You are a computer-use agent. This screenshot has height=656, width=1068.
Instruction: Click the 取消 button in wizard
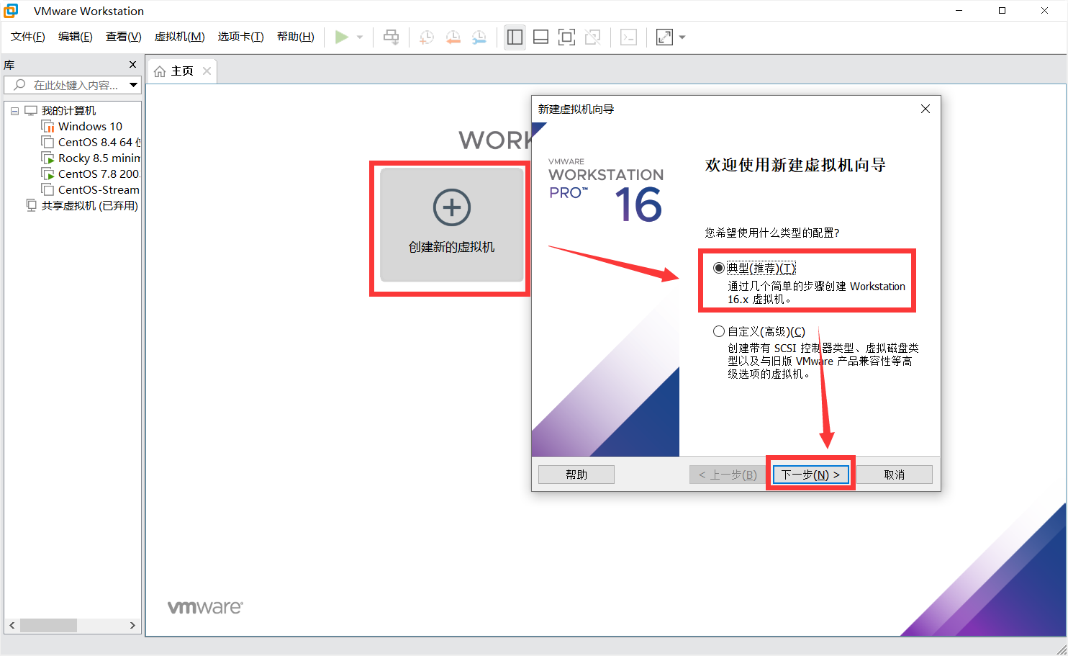895,475
